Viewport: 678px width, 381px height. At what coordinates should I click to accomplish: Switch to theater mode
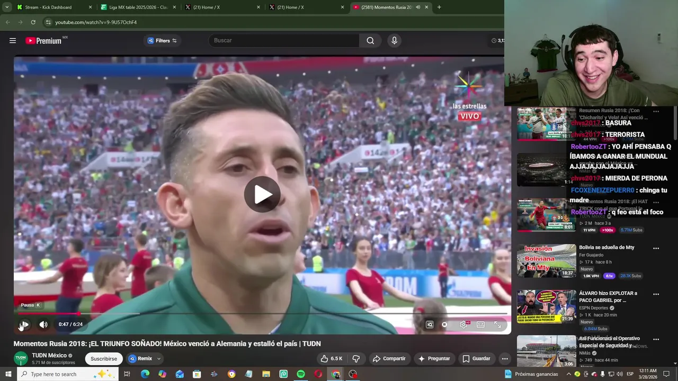480,324
